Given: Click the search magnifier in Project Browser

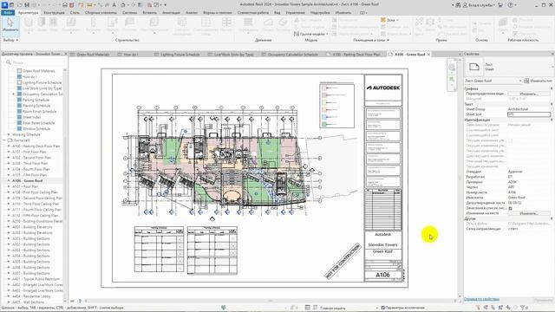Looking at the screenshot, I should click(x=9, y=62).
